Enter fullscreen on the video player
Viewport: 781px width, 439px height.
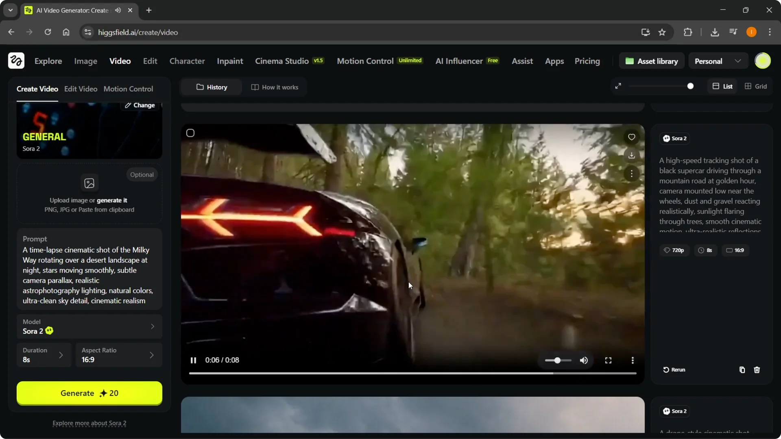pyautogui.click(x=608, y=361)
